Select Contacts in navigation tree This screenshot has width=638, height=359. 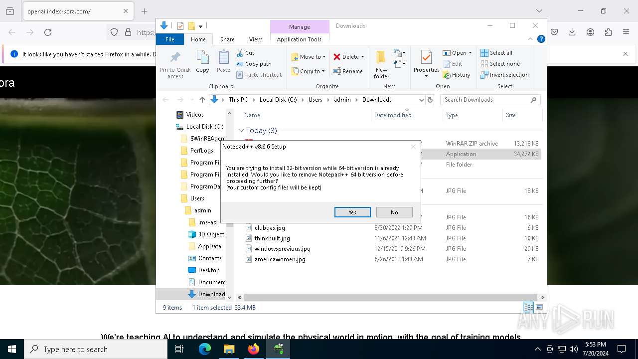pyautogui.click(x=210, y=258)
